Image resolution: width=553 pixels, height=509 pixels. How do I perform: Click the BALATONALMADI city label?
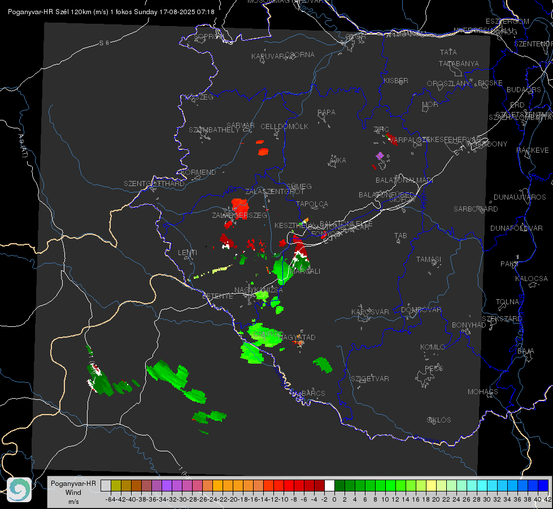tap(404, 180)
